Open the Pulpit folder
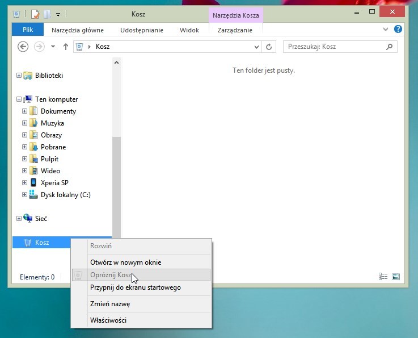418x338 pixels. pos(49,159)
